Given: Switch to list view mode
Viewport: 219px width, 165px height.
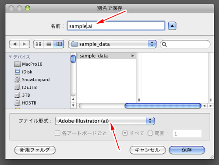Looking at the screenshot, I should point(49,44).
